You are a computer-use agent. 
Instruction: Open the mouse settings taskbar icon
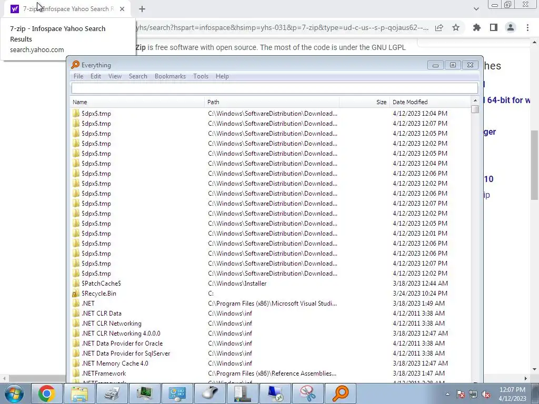[x=209, y=393]
